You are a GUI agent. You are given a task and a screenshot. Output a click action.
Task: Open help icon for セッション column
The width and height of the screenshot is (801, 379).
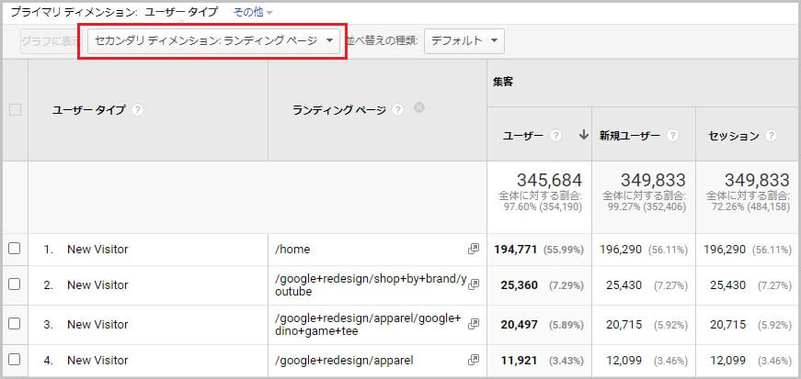click(x=772, y=136)
